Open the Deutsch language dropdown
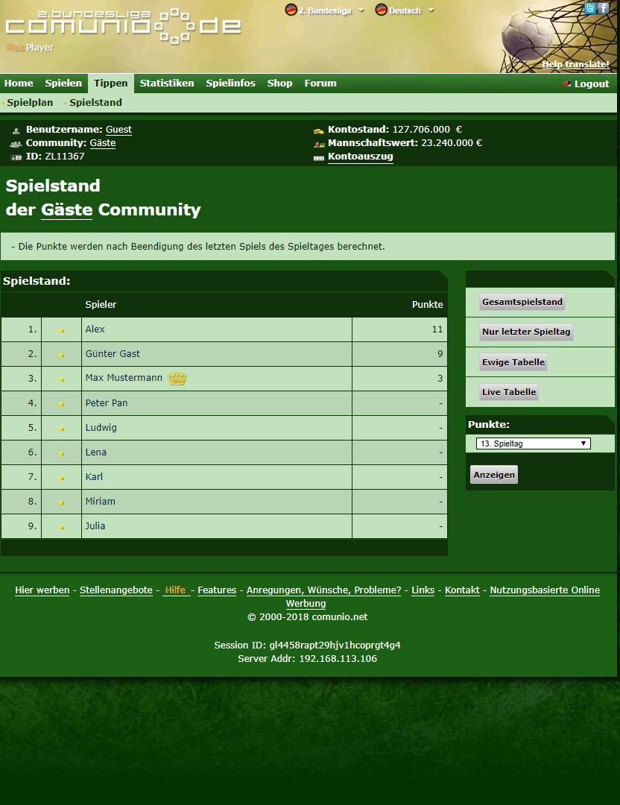Viewport: 620px width, 805px height. point(431,10)
